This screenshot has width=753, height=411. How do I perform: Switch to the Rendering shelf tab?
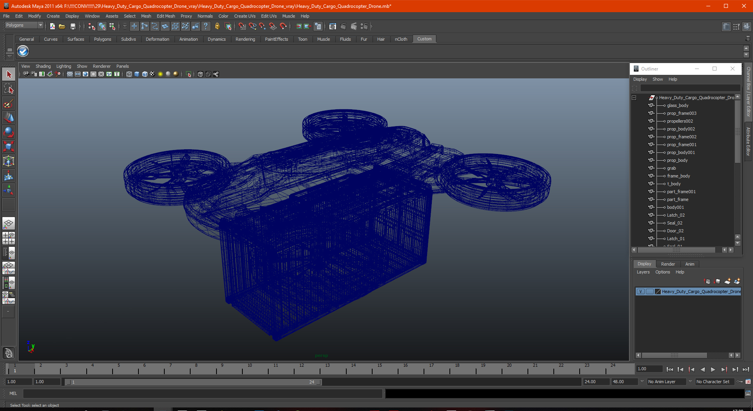point(245,39)
